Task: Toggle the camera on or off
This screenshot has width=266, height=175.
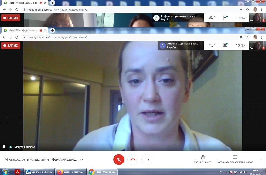Action: (x=147, y=159)
